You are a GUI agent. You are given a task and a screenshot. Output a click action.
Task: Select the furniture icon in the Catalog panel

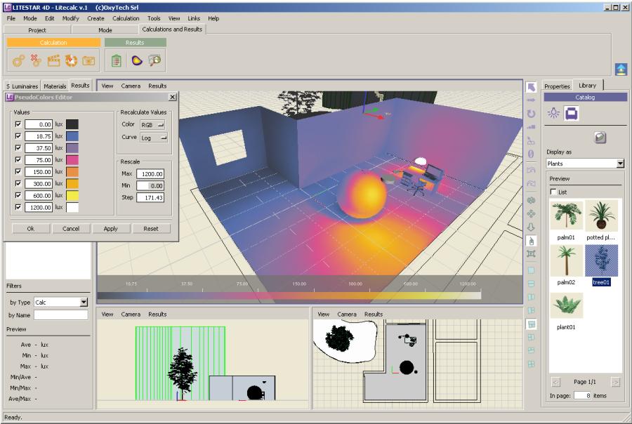coord(571,113)
